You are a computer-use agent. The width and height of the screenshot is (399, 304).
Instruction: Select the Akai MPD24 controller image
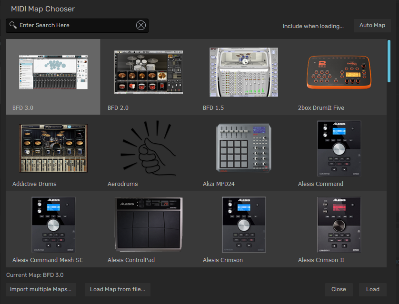click(244, 148)
